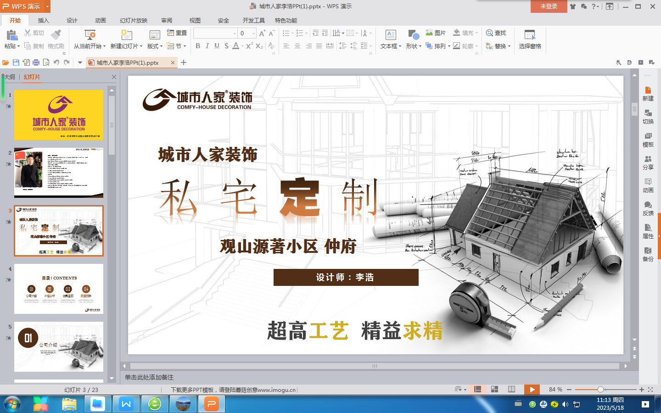Switch to normal view in status bar

(477, 389)
